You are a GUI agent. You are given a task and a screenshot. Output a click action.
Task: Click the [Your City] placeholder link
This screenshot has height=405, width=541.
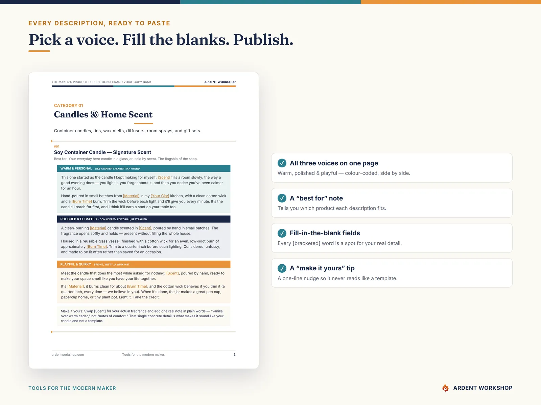[x=160, y=196]
